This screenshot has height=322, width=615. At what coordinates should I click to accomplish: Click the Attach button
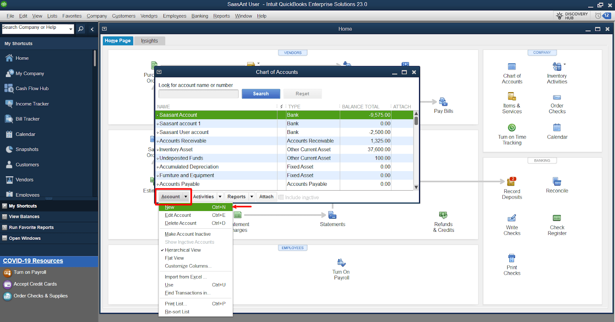(x=266, y=197)
